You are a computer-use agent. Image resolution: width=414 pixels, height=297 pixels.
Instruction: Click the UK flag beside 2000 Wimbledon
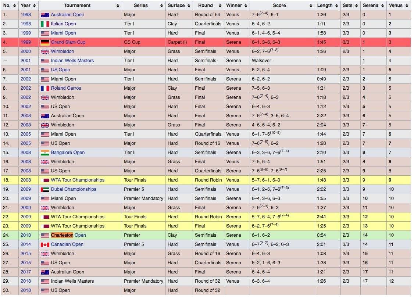tap(45, 52)
